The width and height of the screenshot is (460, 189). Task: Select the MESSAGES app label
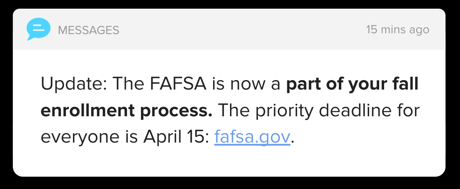[89, 30]
